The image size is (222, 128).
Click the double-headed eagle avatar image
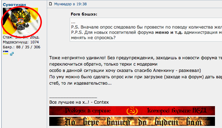[20, 21]
